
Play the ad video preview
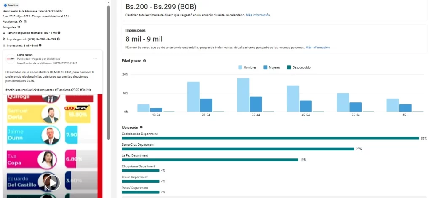53,182
